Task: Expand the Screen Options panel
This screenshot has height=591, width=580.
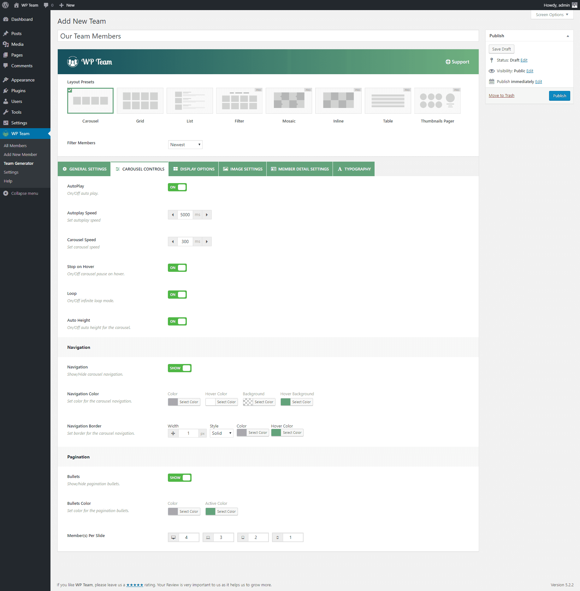Action: tap(552, 15)
